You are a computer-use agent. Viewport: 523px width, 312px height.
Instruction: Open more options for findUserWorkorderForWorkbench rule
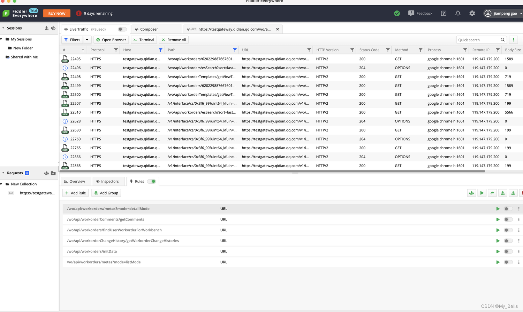click(519, 230)
